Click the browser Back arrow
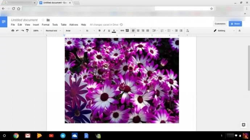 3,9
